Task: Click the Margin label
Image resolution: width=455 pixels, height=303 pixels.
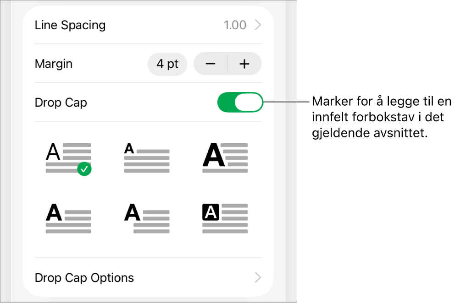Action: click(53, 64)
